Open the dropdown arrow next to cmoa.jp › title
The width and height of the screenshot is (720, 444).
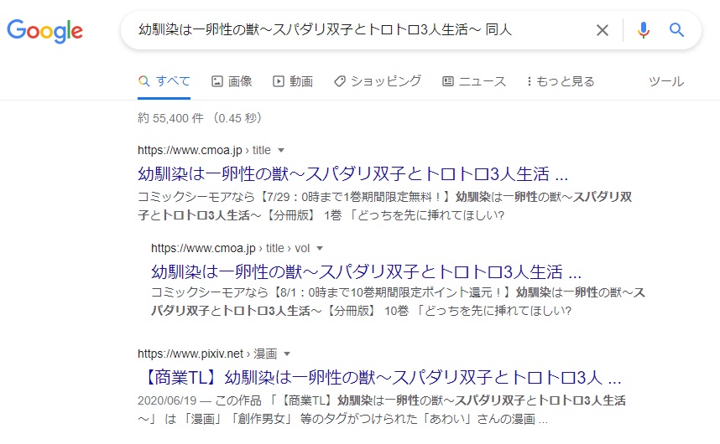[281, 150]
